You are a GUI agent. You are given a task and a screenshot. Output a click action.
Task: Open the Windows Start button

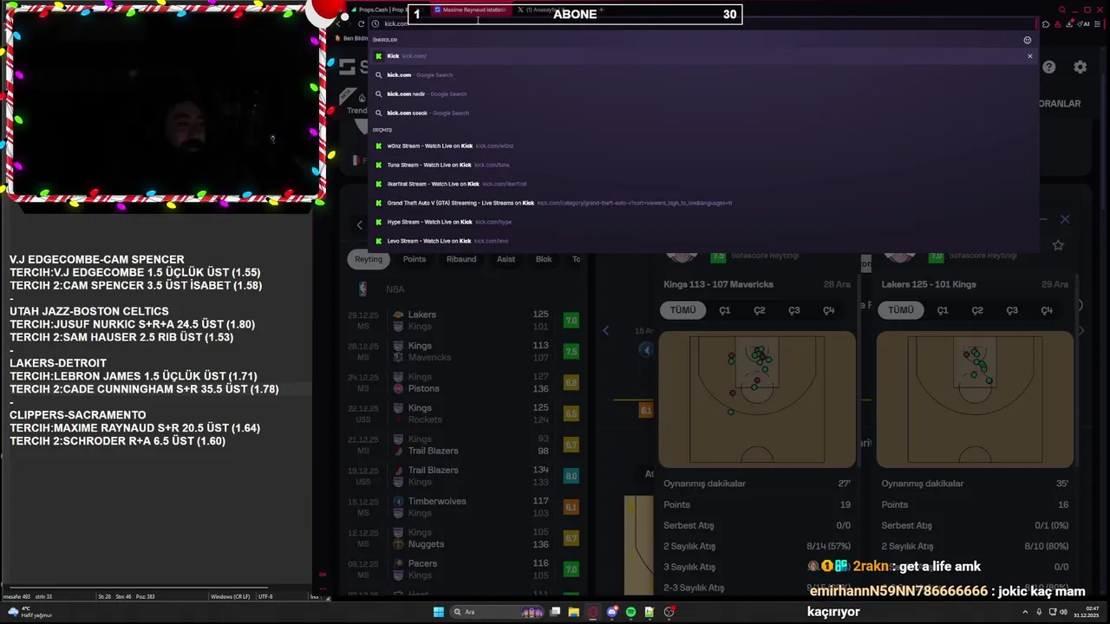click(x=439, y=612)
